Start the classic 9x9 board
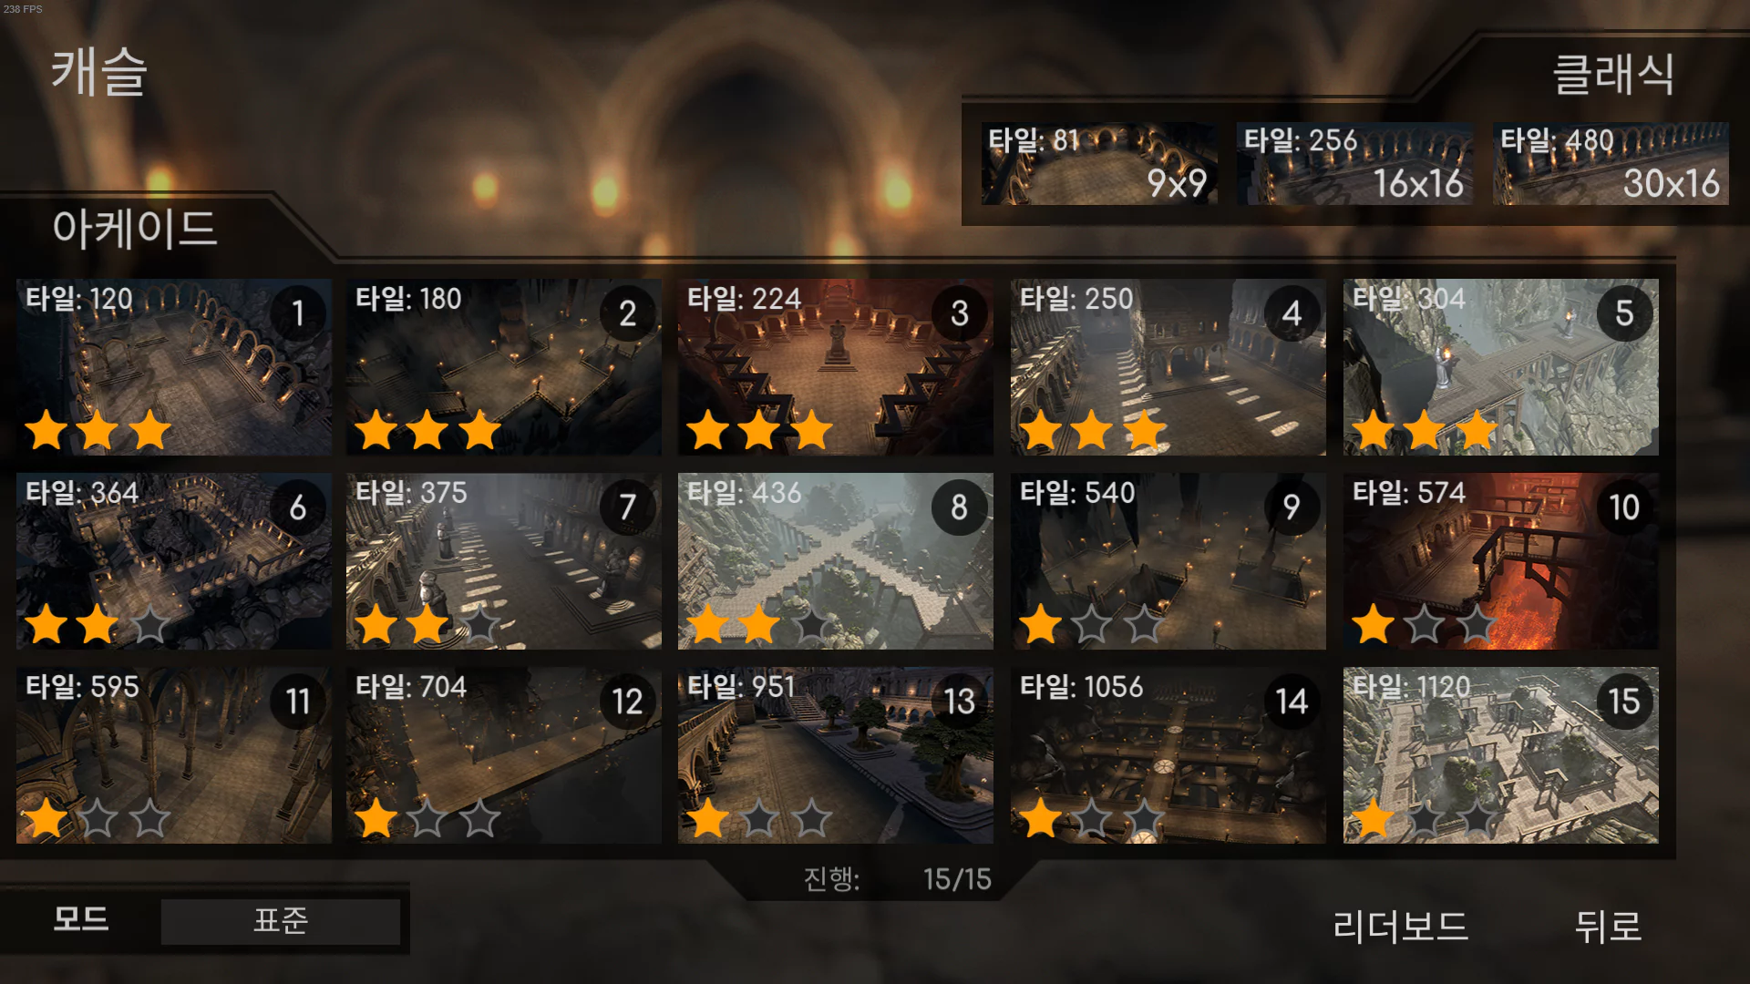Screen dimensions: 1750x984 point(1099,163)
